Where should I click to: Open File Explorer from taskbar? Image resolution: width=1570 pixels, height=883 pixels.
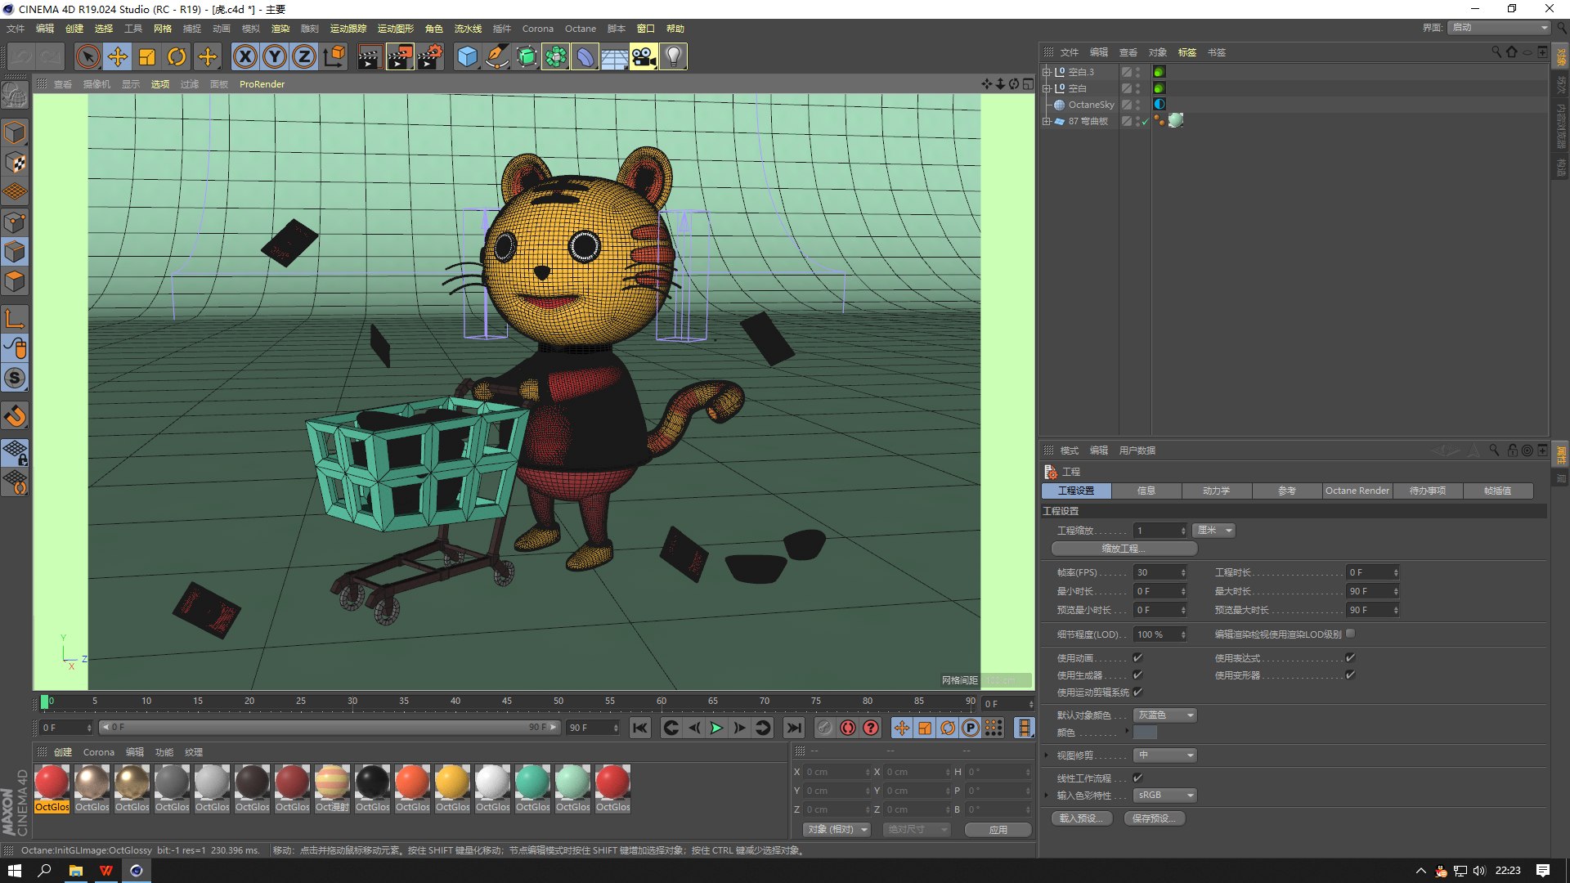(x=75, y=871)
